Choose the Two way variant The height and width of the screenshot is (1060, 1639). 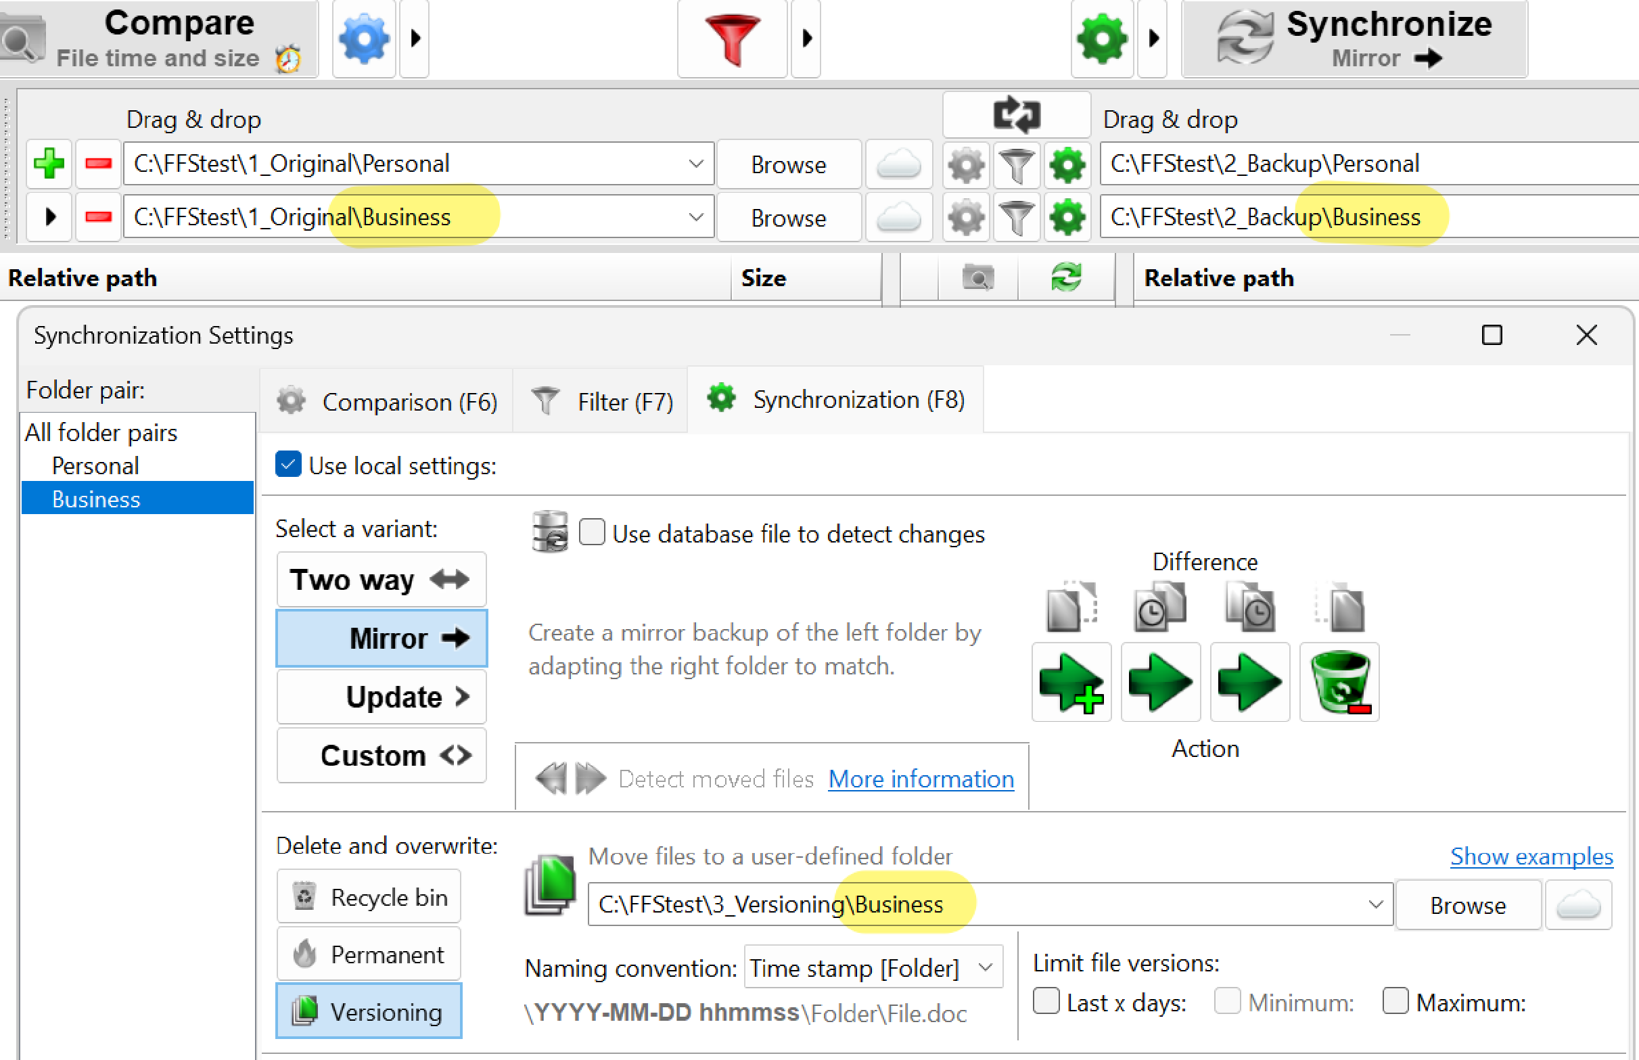pyautogui.click(x=382, y=579)
